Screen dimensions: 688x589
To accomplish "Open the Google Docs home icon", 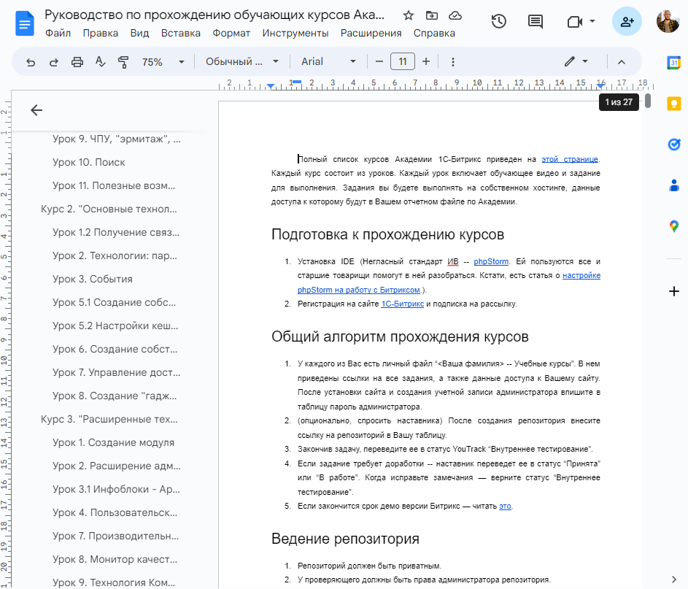I will click(x=24, y=23).
